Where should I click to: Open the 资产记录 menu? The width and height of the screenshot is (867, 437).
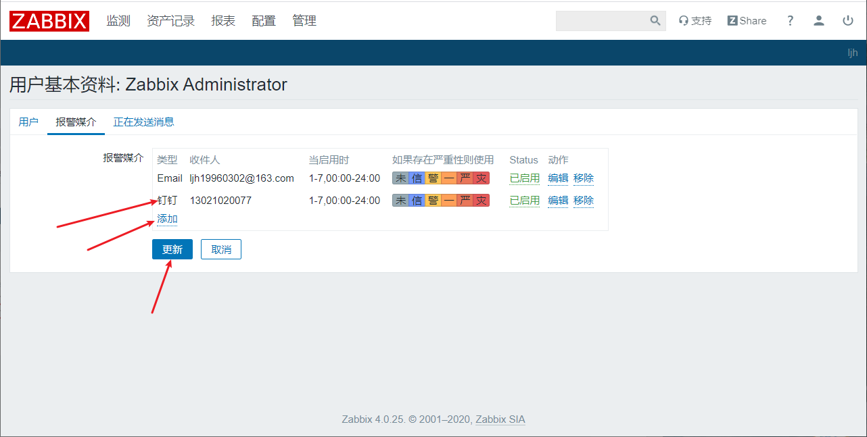coord(170,21)
